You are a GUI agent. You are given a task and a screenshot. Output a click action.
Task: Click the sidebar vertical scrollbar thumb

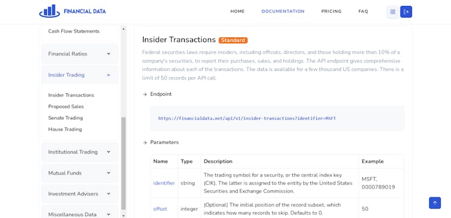tap(123, 163)
